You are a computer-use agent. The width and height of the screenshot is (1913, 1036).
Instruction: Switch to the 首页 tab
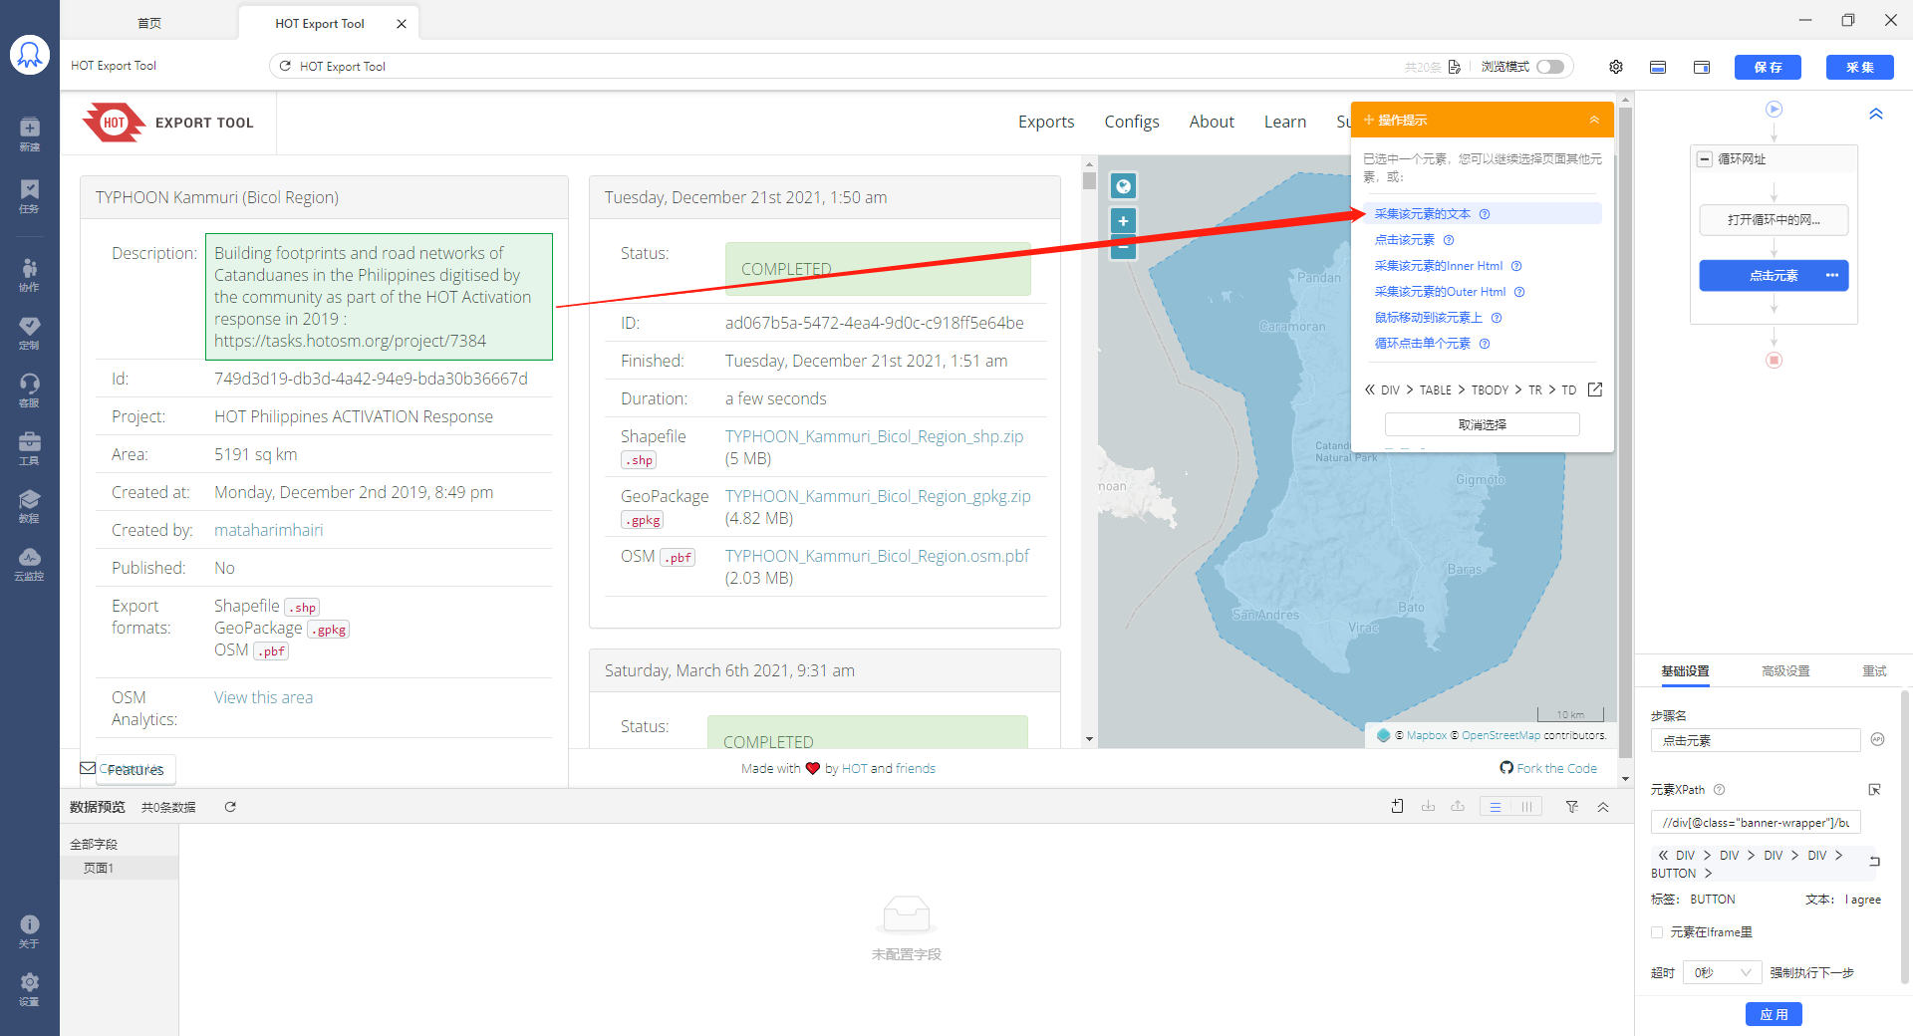click(x=149, y=23)
